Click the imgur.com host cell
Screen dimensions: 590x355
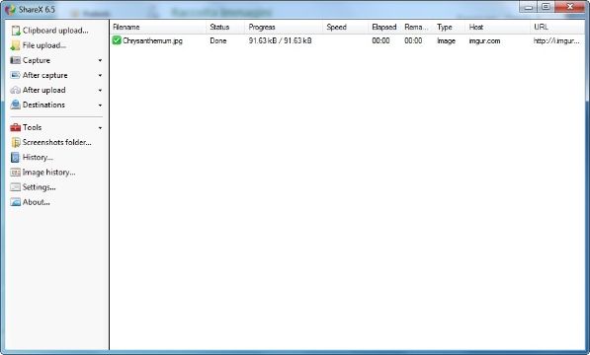click(x=484, y=40)
